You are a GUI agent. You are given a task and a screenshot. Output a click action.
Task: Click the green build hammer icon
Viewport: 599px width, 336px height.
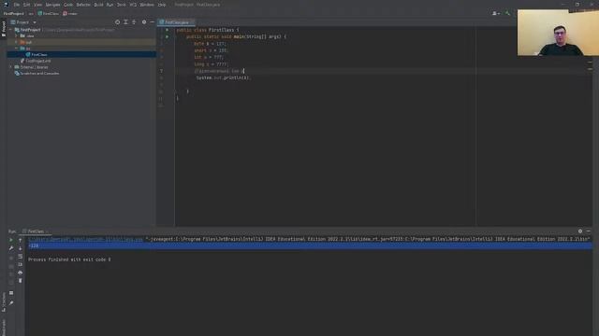507,13
